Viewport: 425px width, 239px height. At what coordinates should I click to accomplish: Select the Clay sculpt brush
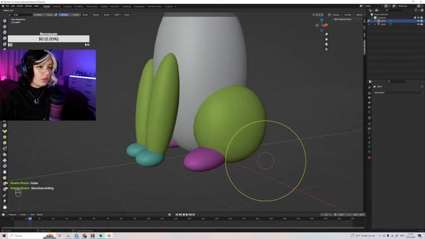click(5, 33)
